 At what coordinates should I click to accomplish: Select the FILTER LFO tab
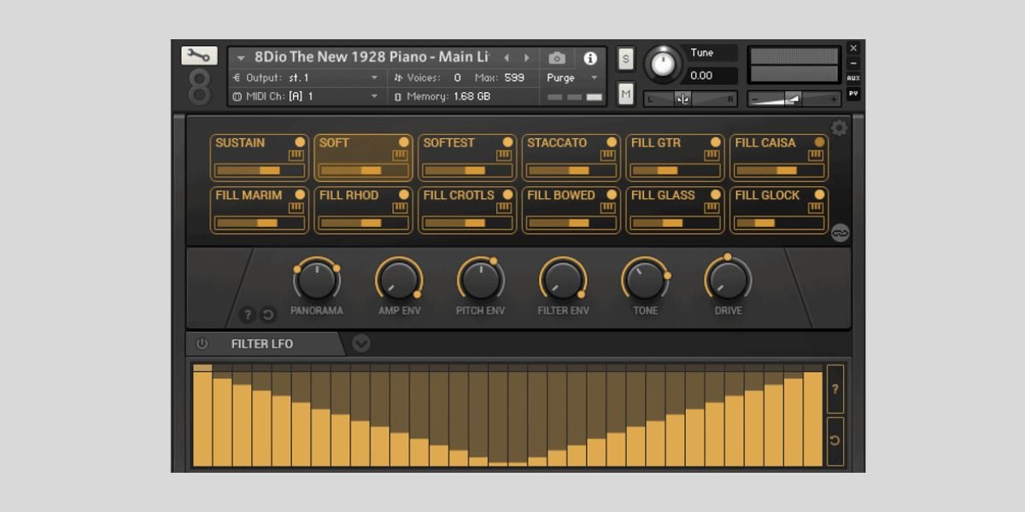(x=262, y=344)
